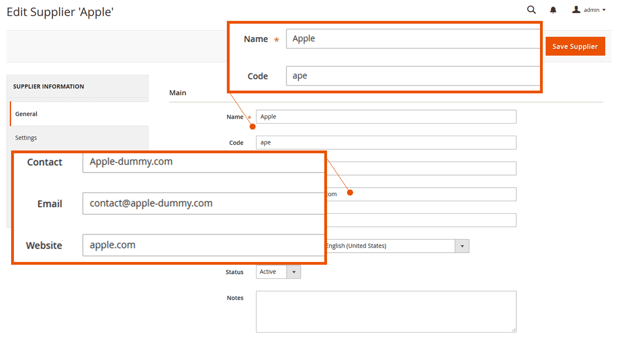Open the Status dropdown showing Active
Viewport: 617px width, 340px height.
tap(278, 272)
